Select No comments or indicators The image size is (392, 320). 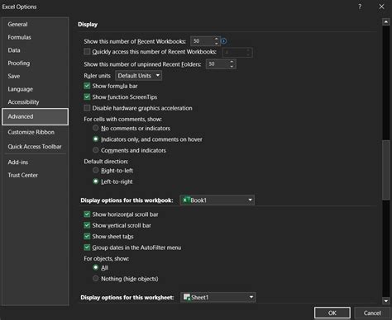95,128
